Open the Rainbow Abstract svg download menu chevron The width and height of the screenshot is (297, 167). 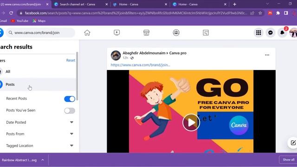[x=43, y=160]
